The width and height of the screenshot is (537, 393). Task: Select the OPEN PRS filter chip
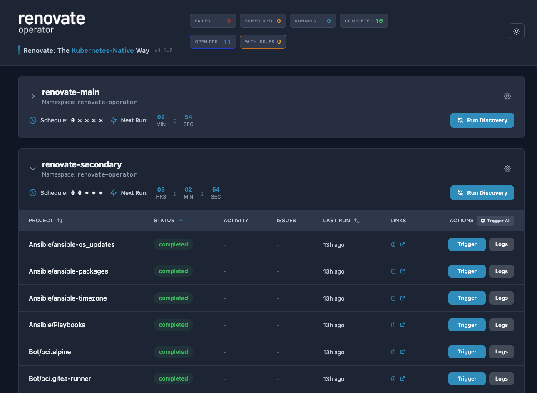click(213, 41)
